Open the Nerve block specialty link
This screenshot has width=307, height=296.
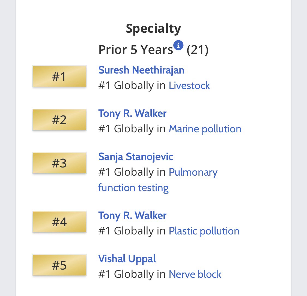pyautogui.click(x=195, y=274)
